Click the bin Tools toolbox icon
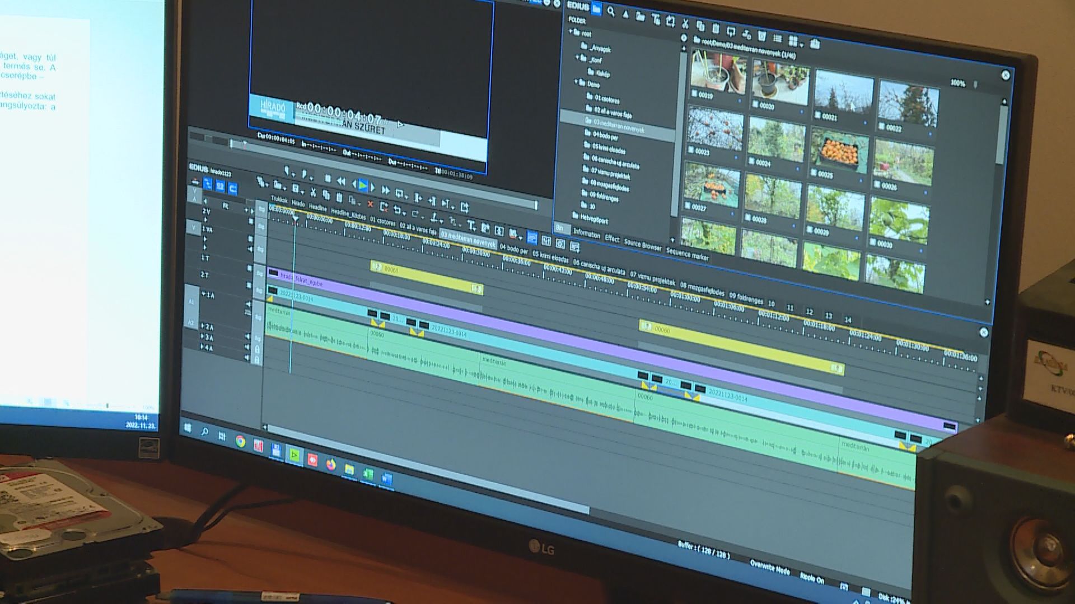1075x604 pixels. coord(815,44)
